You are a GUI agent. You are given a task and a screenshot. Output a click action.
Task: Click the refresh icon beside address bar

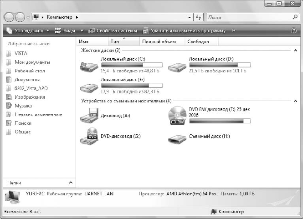tap(198, 17)
